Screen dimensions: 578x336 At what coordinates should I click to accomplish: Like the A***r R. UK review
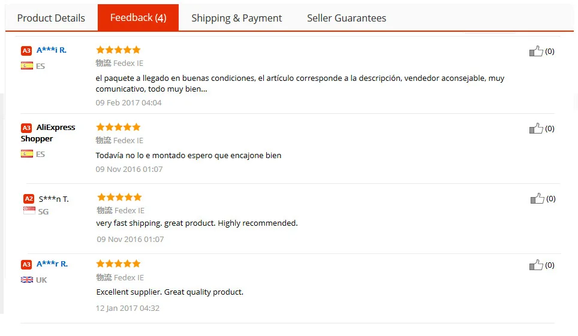[536, 265]
